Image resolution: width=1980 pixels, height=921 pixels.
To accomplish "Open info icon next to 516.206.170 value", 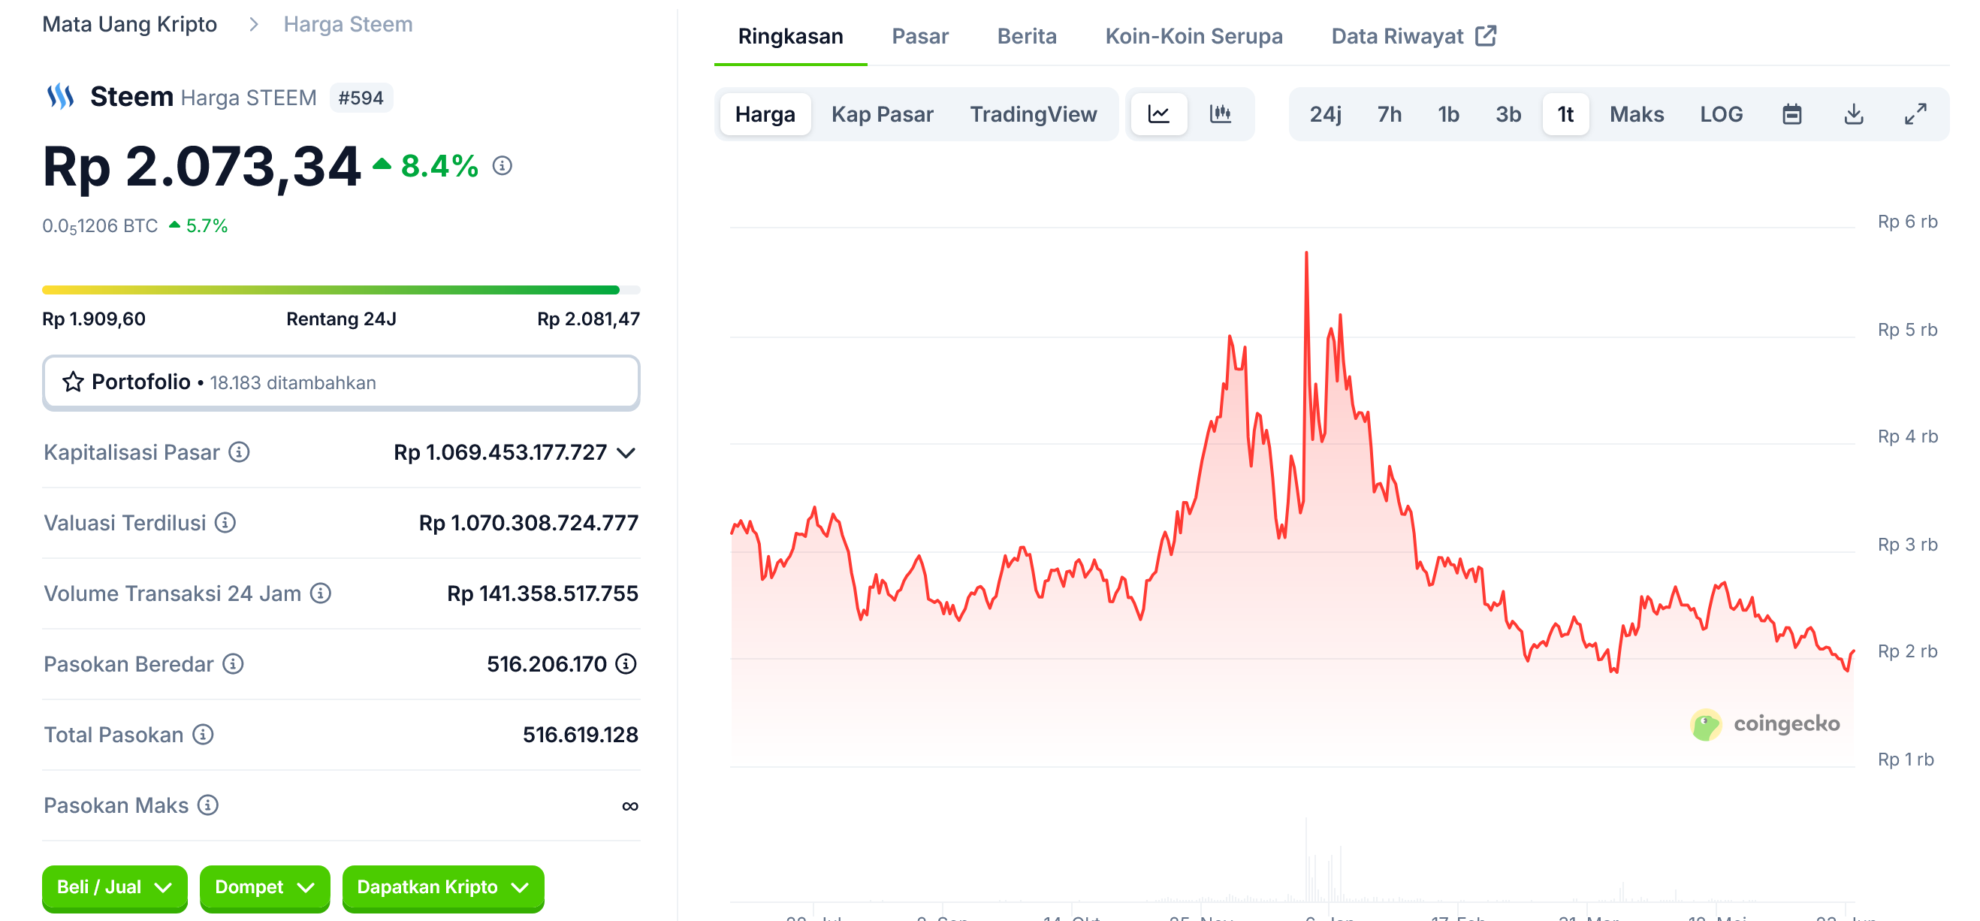I will click(x=626, y=664).
